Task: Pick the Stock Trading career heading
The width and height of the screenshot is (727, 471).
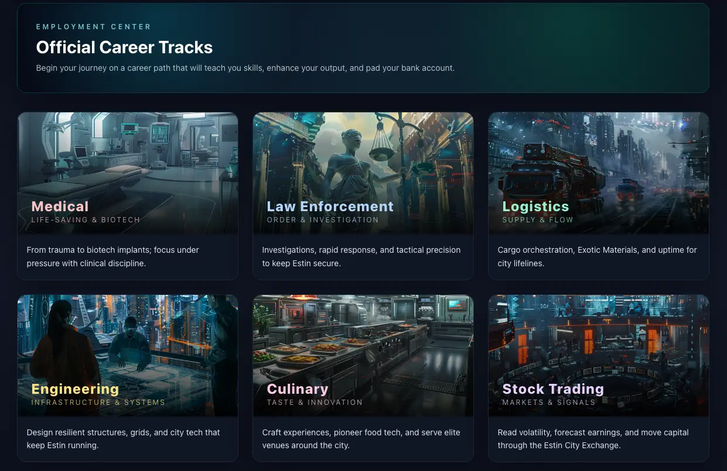Action: click(x=552, y=389)
